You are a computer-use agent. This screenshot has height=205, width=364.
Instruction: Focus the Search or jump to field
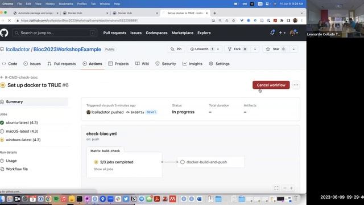tap(55, 33)
